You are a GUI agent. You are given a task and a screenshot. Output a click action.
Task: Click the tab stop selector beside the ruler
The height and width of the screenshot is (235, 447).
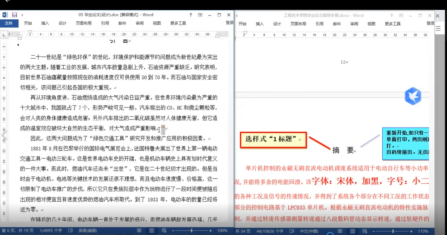pos(4,35)
